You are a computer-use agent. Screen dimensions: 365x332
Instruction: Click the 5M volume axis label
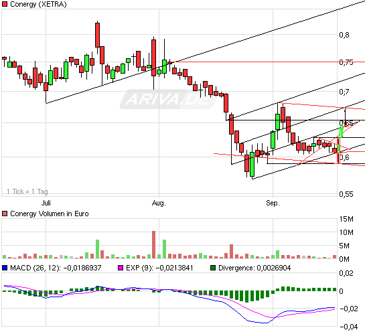pyautogui.click(x=344, y=246)
